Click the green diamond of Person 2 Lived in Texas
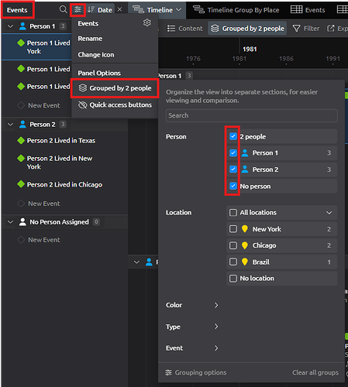348x387 pixels. pyautogui.click(x=21, y=140)
